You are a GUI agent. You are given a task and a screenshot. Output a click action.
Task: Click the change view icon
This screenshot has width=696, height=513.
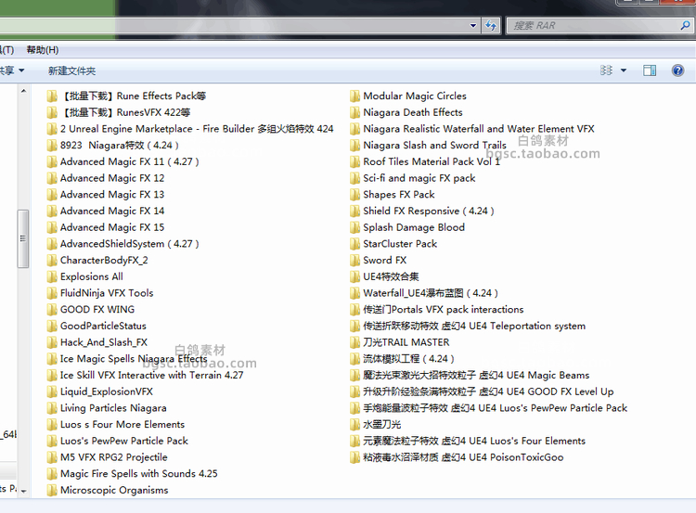(606, 71)
